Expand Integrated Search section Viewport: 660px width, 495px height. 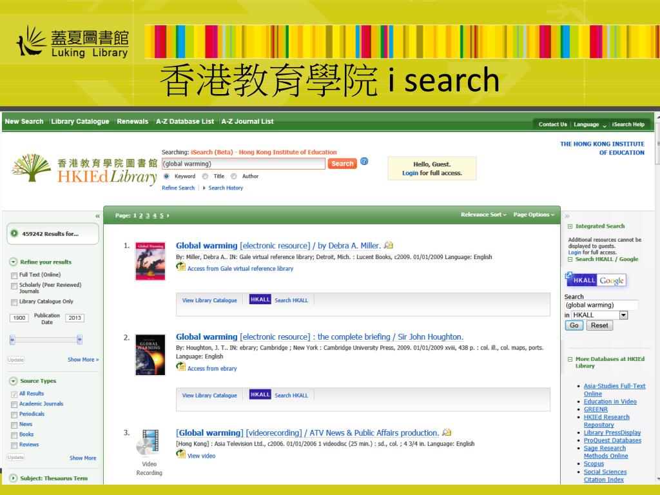[570, 226]
